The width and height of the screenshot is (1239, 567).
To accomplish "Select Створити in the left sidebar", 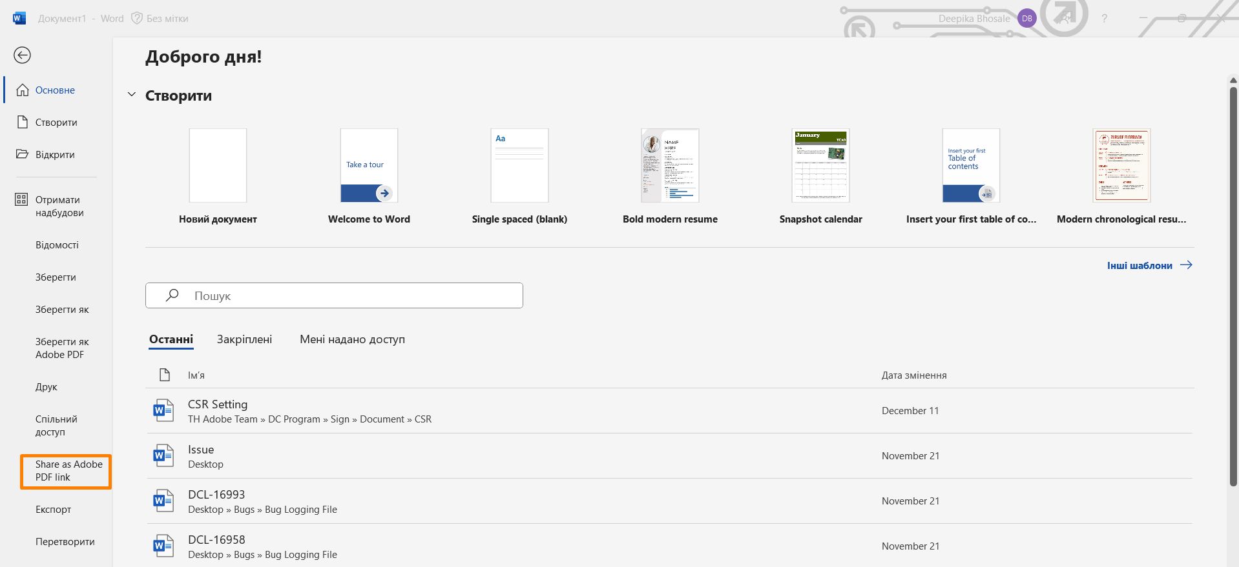I will pos(56,123).
